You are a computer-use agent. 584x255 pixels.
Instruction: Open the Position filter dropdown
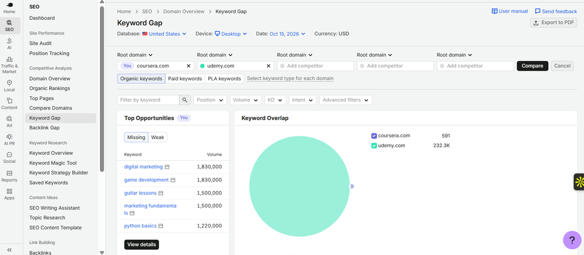210,100
